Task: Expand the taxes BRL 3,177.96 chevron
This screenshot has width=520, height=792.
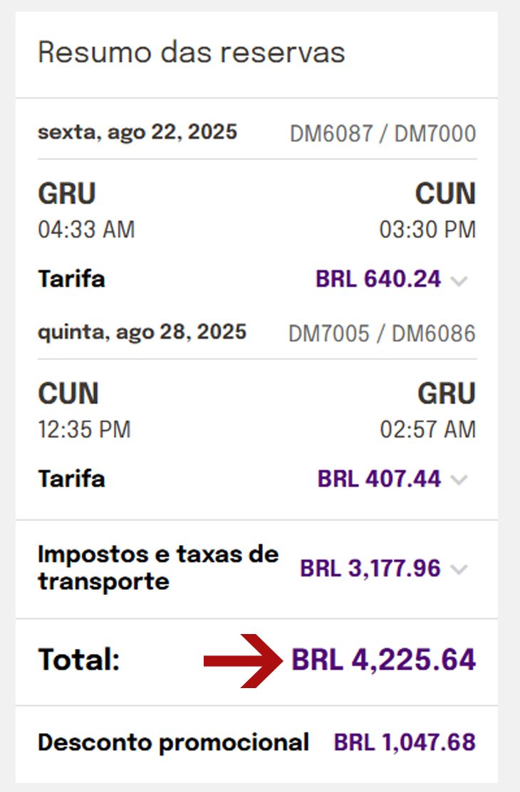Action: pos(459,569)
